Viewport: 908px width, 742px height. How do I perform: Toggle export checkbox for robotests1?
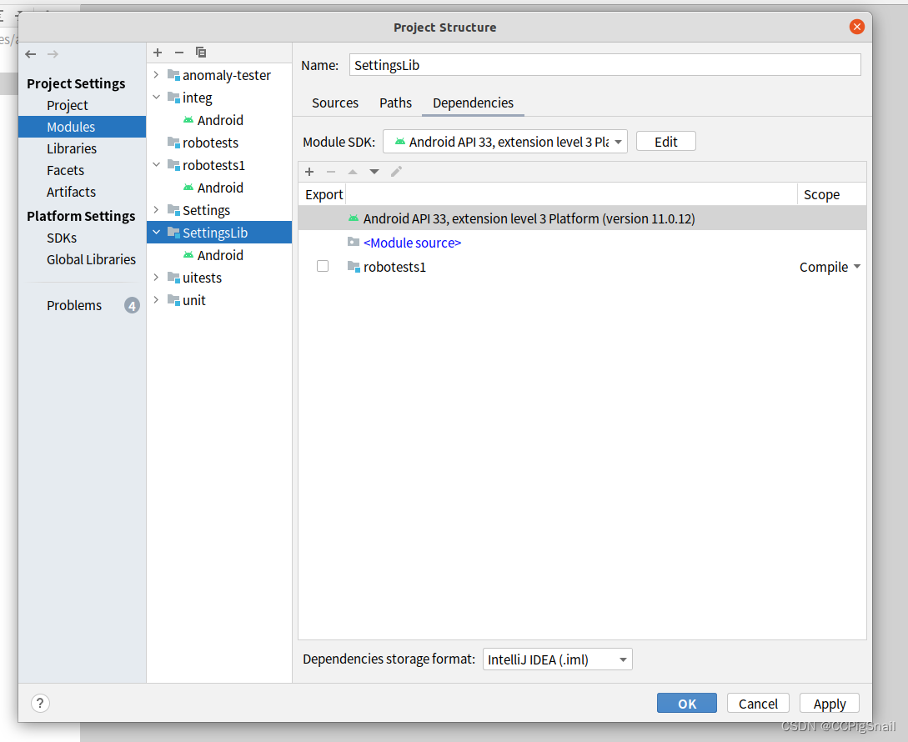point(323,267)
